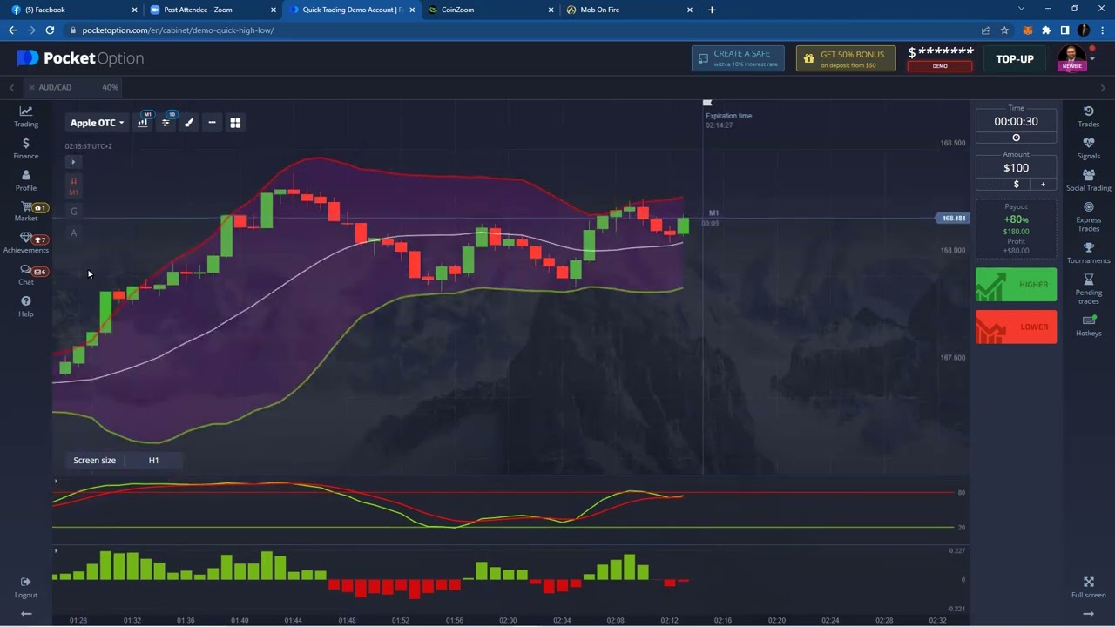Viewport: 1115px width, 627px height.
Task: Open the multi-chart grid layout
Action: 235,123
